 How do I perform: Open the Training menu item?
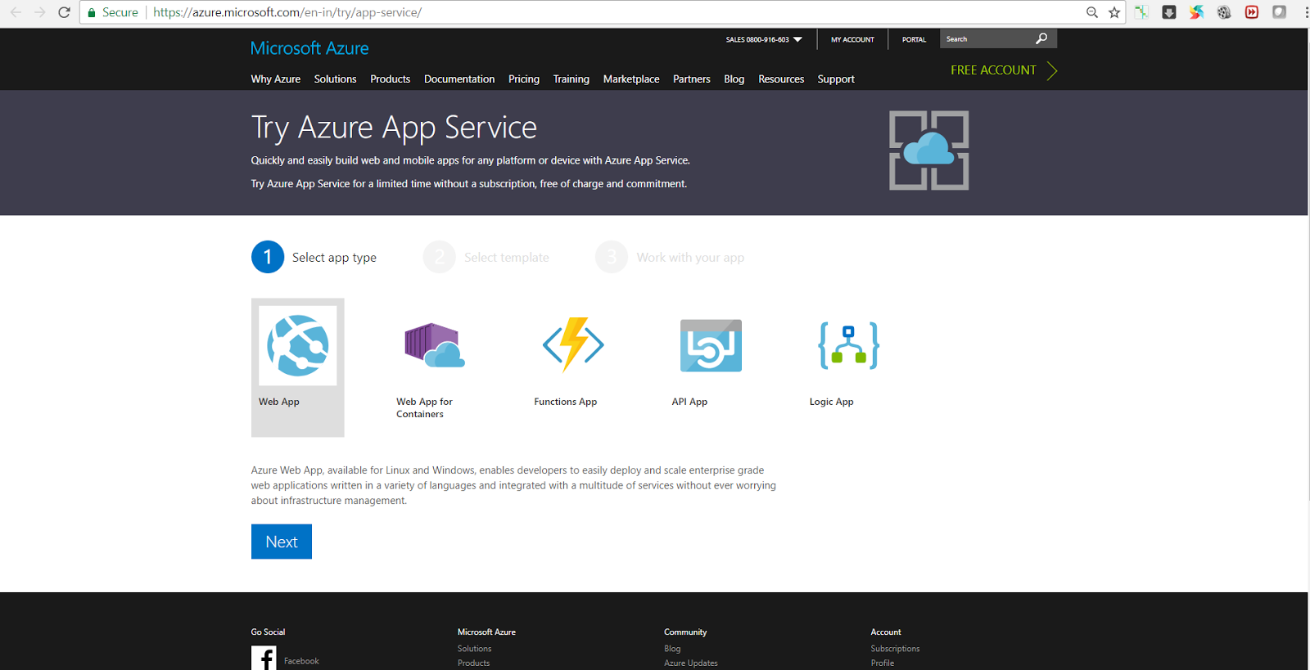click(x=571, y=79)
